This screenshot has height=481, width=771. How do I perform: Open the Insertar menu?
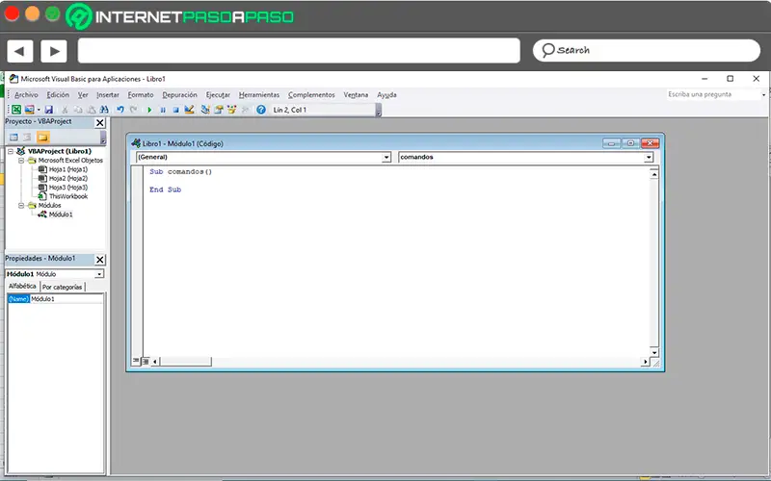click(108, 94)
